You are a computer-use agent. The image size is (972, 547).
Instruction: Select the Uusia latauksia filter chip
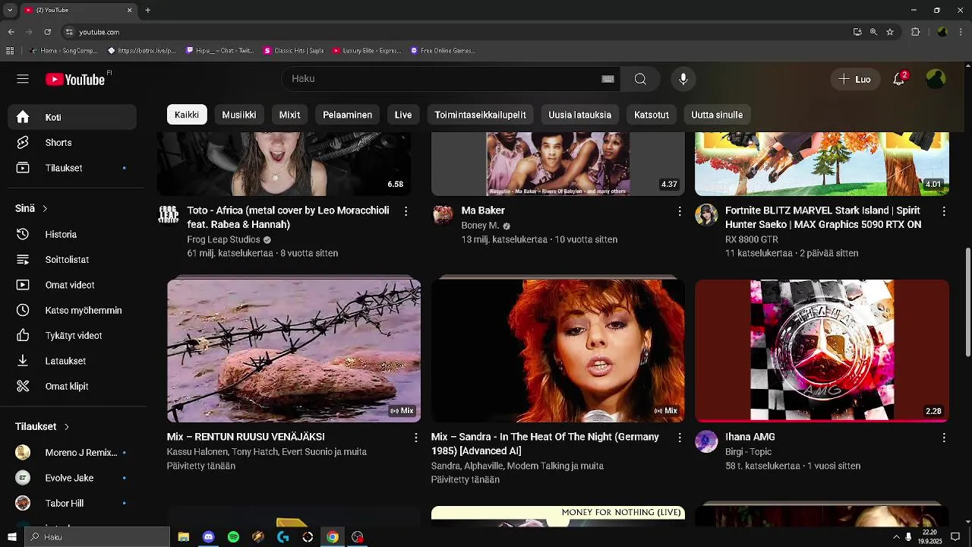579,115
